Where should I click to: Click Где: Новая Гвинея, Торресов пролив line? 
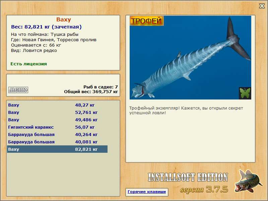click(54, 40)
